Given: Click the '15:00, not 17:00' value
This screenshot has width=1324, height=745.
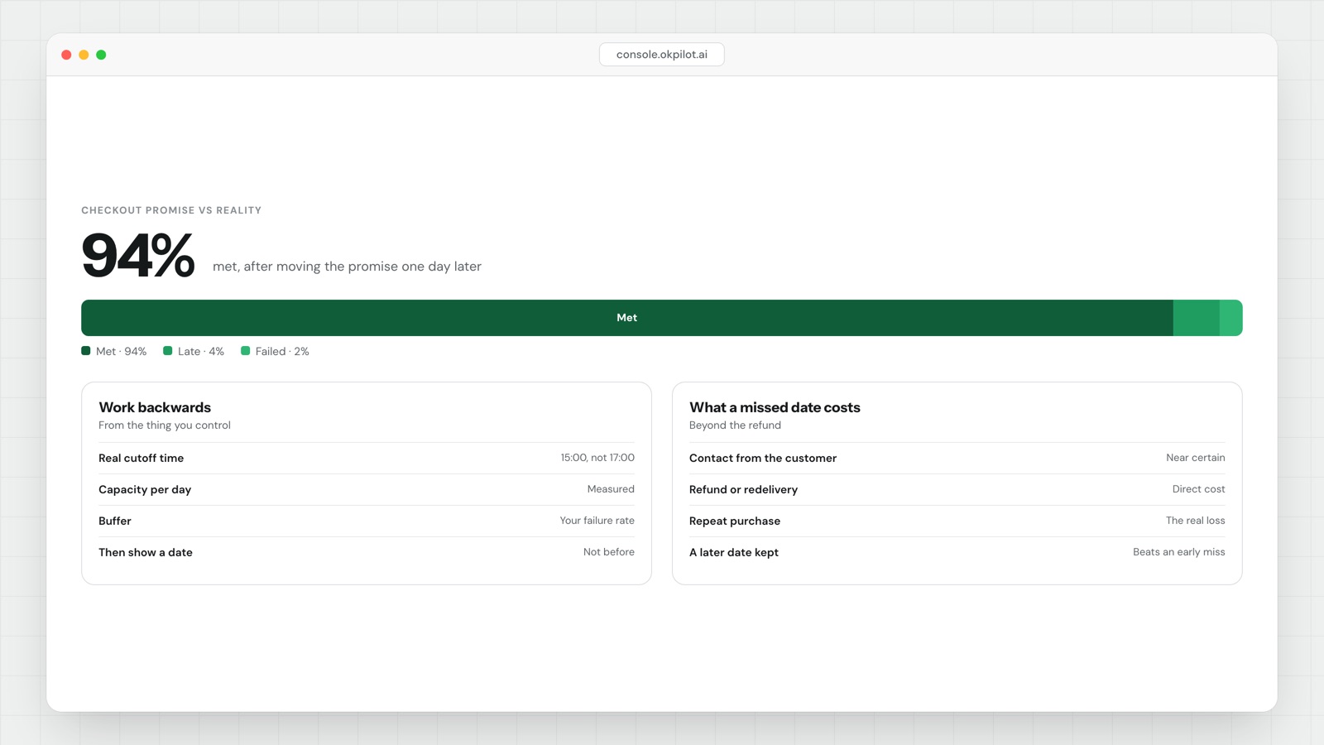Looking at the screenshot, I should (597, 458).
